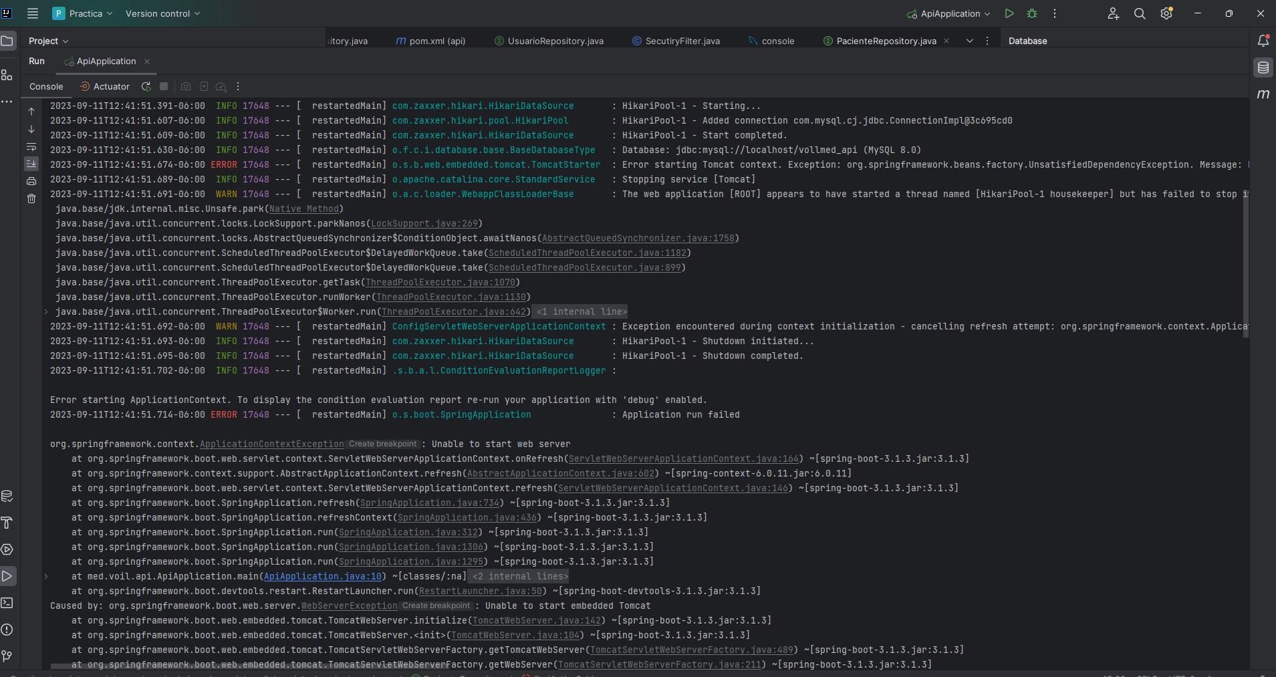This screenshot has width=1276, height=677.
Task: Open ApiApplication.java:10 link
Action: pyautogui.click(x=323, y=576)
